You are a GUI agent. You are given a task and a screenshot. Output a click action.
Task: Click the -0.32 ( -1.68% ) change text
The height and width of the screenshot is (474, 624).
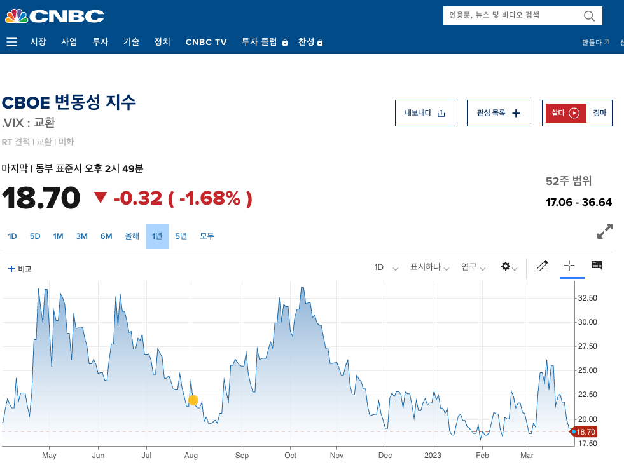[183, 198]
